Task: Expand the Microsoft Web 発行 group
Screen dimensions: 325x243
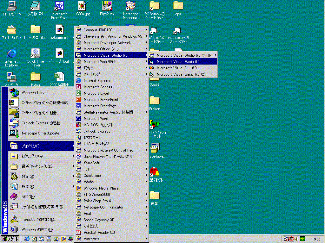Action: [x=112, y=62]
